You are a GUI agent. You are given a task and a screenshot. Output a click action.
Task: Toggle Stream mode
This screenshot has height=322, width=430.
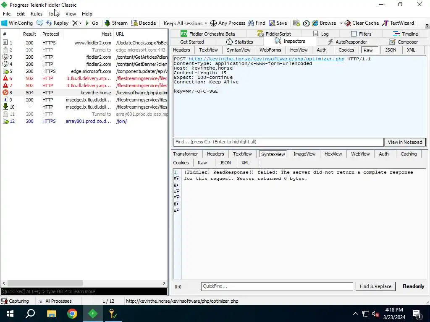point(116,23)
